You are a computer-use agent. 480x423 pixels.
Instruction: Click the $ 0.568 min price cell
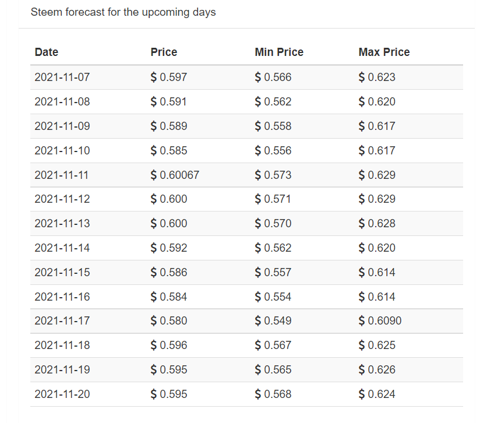[273, 394]
